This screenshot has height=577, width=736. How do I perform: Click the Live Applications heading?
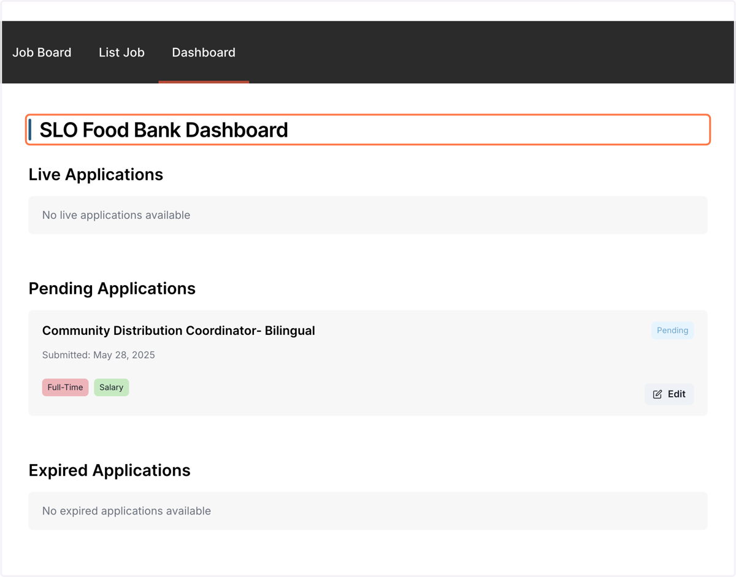coord(96,175)
